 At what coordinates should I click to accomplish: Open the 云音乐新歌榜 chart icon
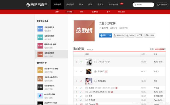coord(40,37)
